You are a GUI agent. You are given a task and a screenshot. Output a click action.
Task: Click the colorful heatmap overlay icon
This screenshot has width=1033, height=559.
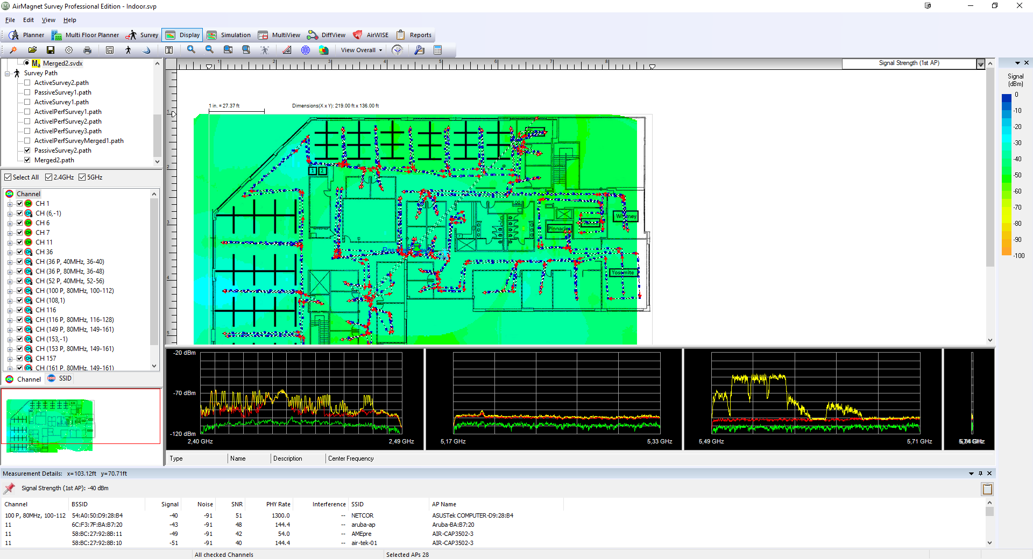point(323,50)
